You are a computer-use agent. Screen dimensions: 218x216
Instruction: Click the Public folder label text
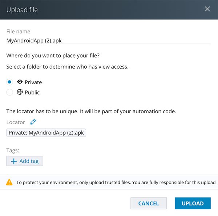tap(32, 93)
